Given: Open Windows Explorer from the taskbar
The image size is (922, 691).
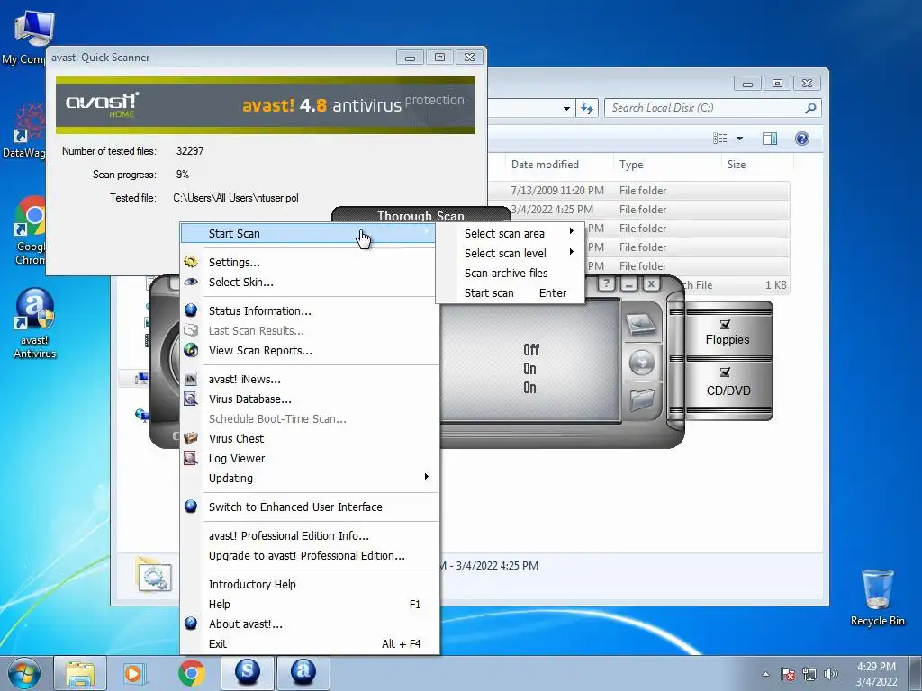Looking at the screenshot, I should coord(80,673).
